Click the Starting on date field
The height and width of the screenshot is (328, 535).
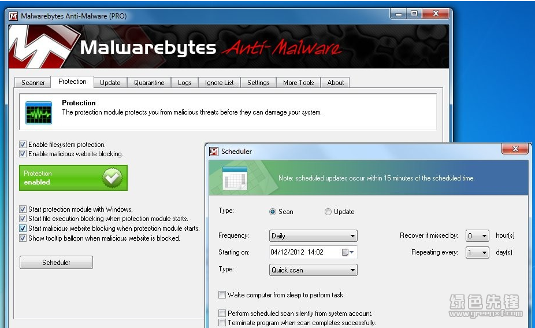pos(313,252)
